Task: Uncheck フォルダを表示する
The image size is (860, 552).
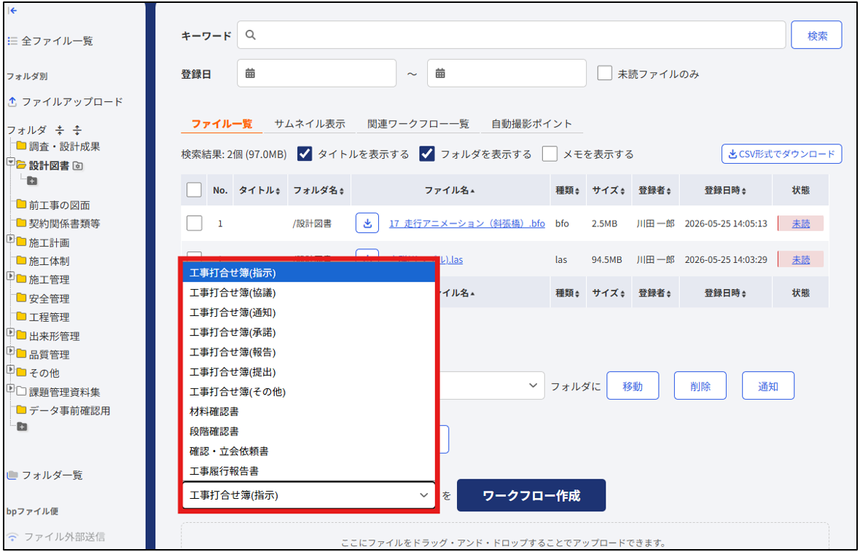Action: [x=426, y=154]
